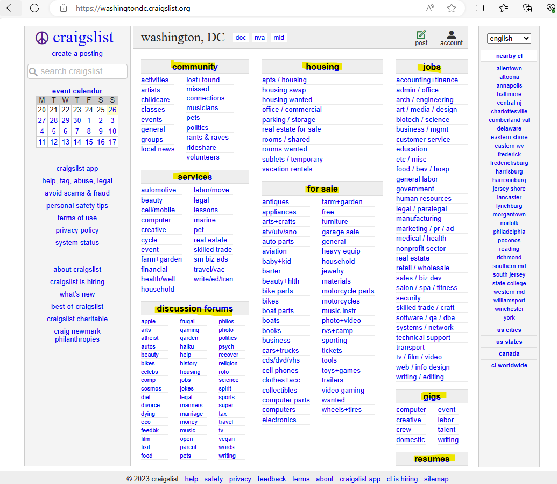Open the jobs section header

(x=432, y=67)
